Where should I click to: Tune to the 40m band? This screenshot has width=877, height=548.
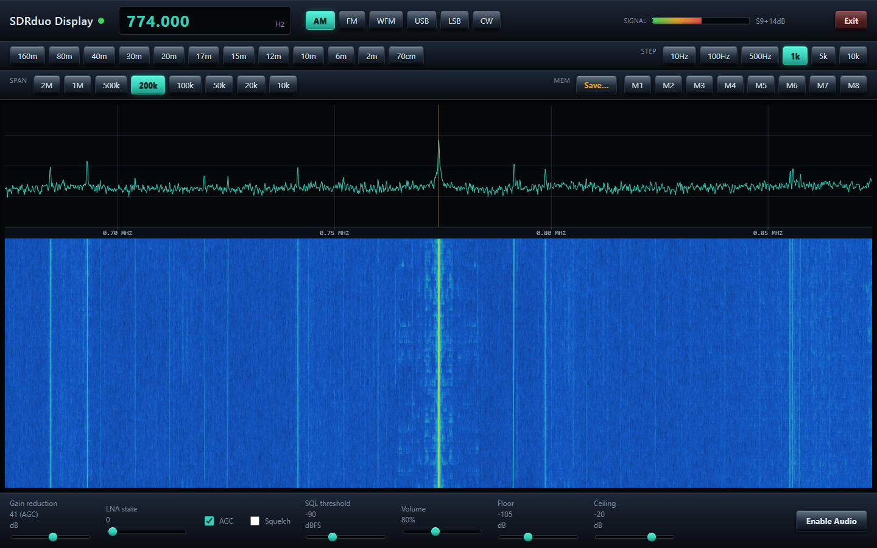[99, 56]
